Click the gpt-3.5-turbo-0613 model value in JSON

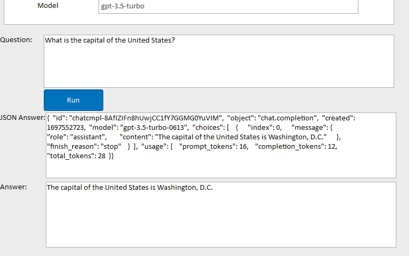tap(153, 128)
